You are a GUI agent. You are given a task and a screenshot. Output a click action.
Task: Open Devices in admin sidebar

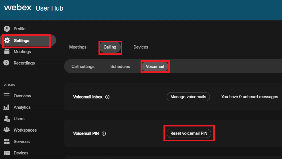(x=21, y=153)
